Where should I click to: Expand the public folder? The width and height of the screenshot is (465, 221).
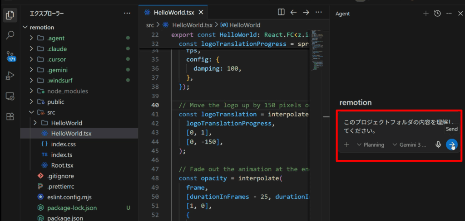click(x=31, y=102)
